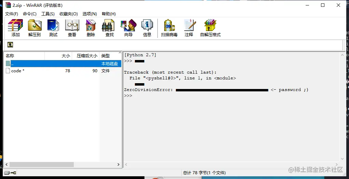Launch the Wizard (向导) tool
The image size is (349, 179).
point(128,28)
